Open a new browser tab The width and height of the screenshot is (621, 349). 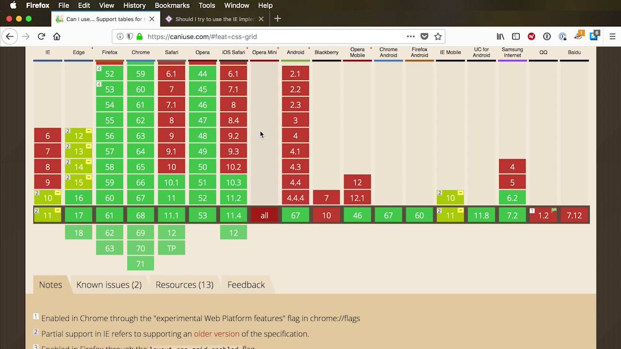click(x=278, y=19)
